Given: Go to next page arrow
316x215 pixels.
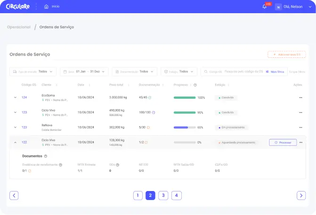Looking at the screenshot, I should point(301,195).
